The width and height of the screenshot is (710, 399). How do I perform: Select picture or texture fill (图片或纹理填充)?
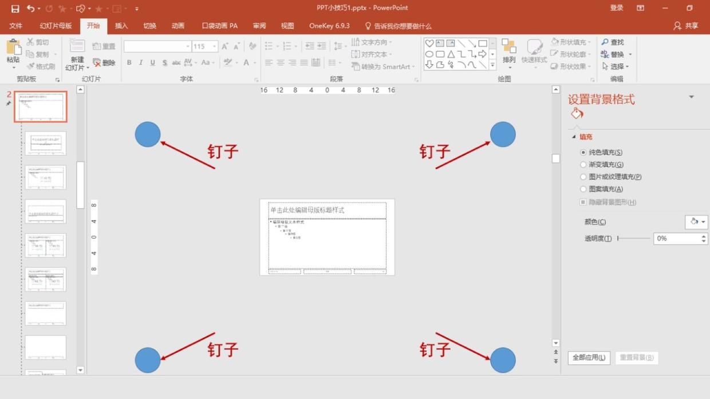[x=583, y=177]
